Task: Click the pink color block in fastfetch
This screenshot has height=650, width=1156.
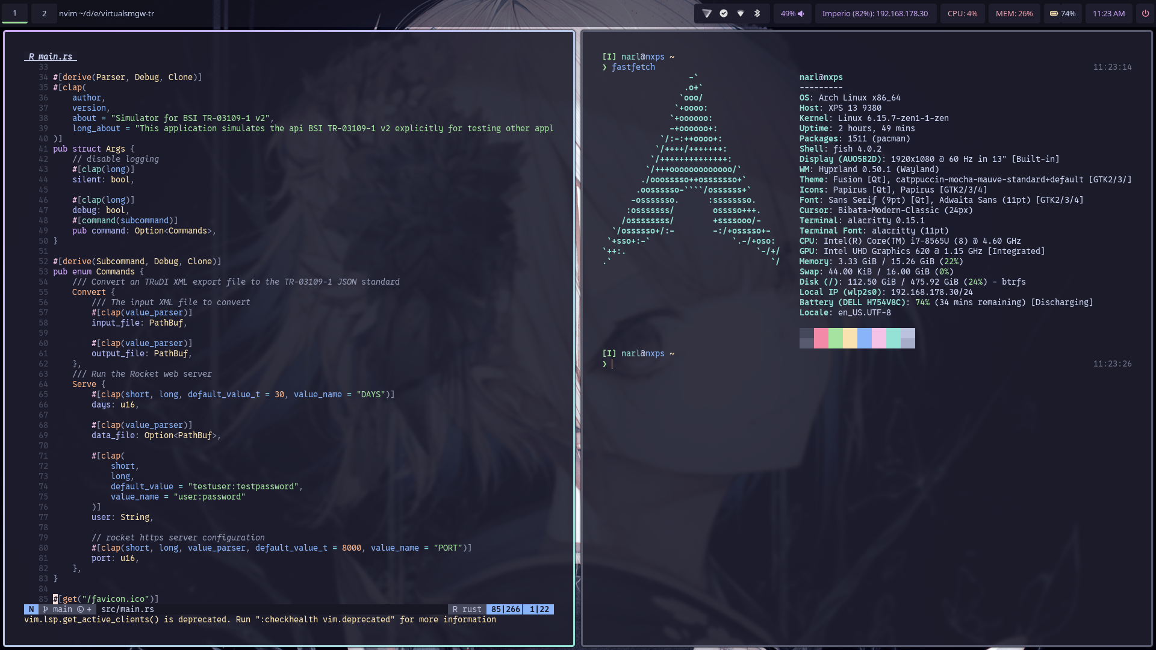Action: point(821,338)
